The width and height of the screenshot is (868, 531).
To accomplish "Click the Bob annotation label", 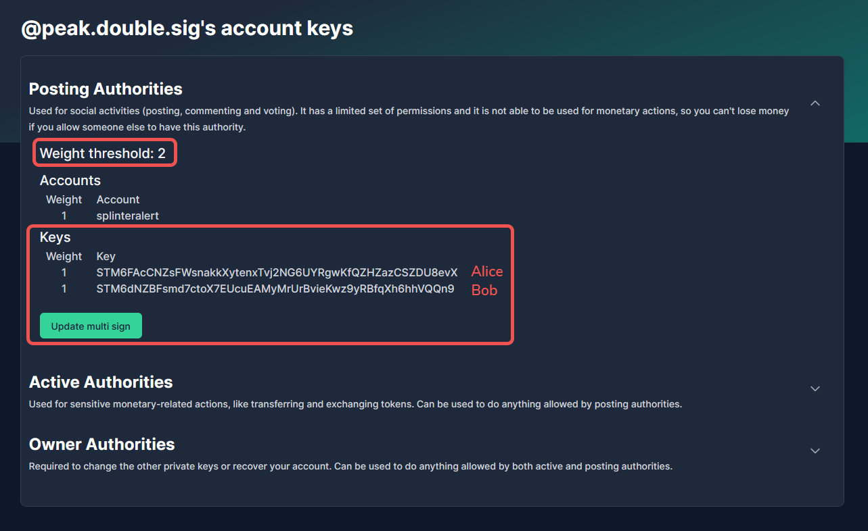I will pyautogui.click(x=484, y=290).
